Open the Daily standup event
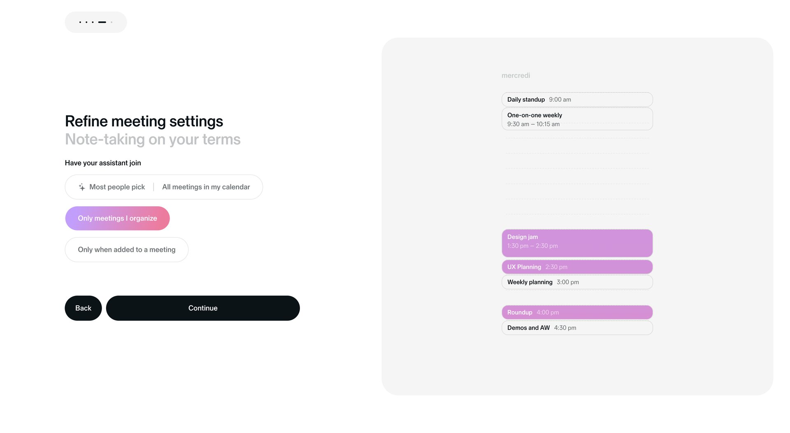This screenshot has width=790, height=433. coord(577,99)
